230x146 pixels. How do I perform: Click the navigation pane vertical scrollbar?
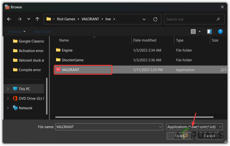click(x=47, y=96)
